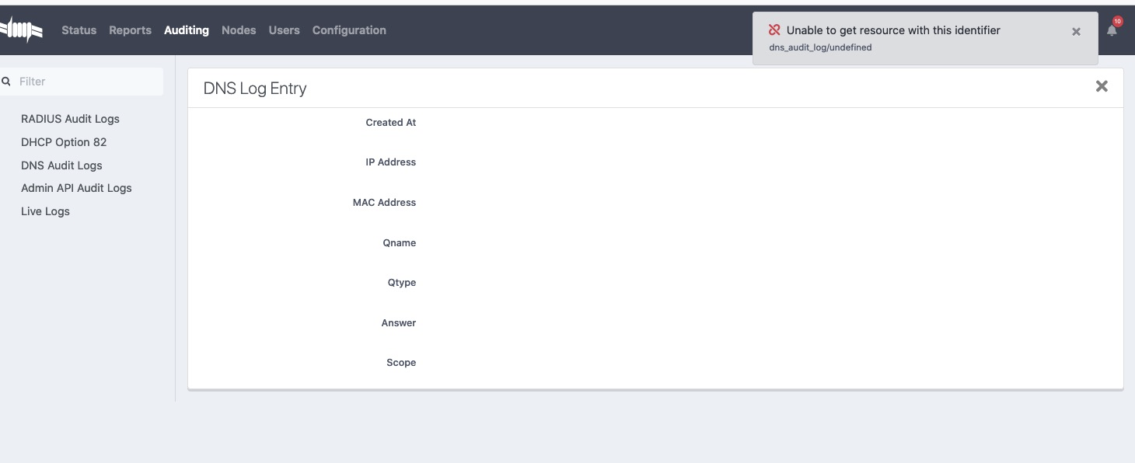Select DNS Audit Logs
The height and width of the screenshot is (463, 1135).
61,165
